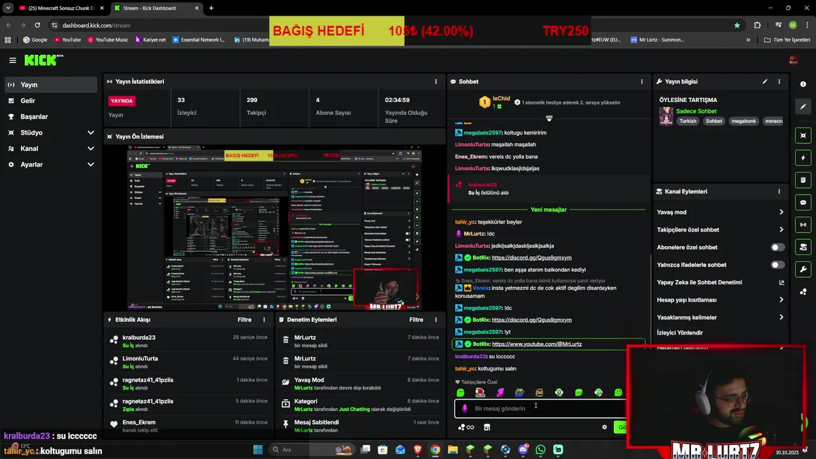Click the shop icon below message box

[487, 427]
